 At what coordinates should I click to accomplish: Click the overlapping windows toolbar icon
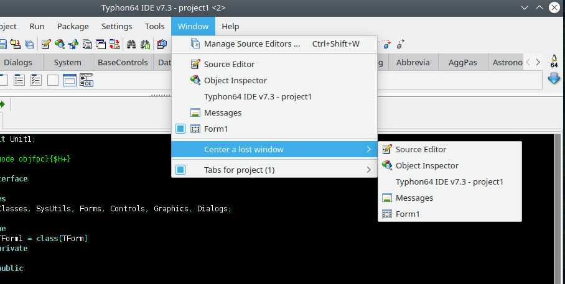point(101,44)
